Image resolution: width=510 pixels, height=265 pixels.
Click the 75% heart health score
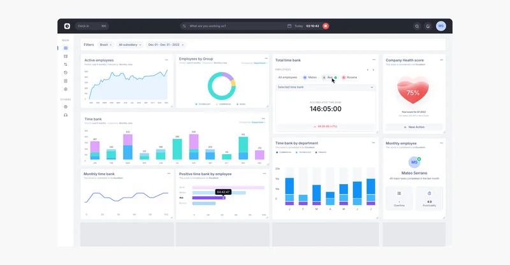[x=412, y=91]
